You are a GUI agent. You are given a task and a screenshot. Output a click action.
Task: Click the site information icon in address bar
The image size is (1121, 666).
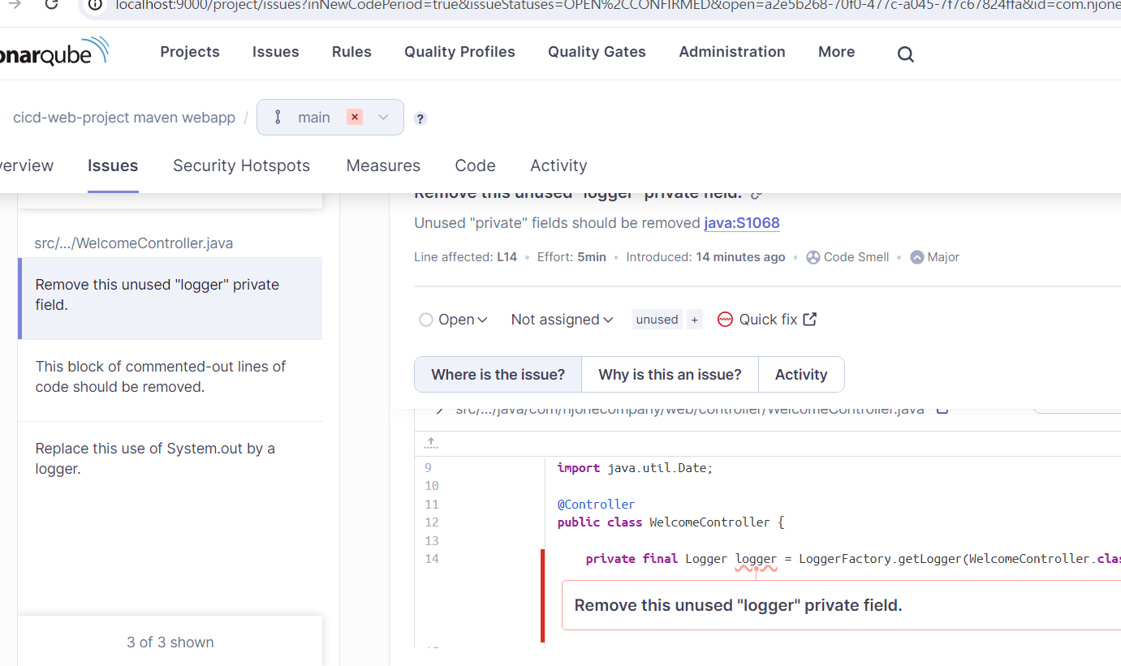pyautogui.click(x=95, y=5)
